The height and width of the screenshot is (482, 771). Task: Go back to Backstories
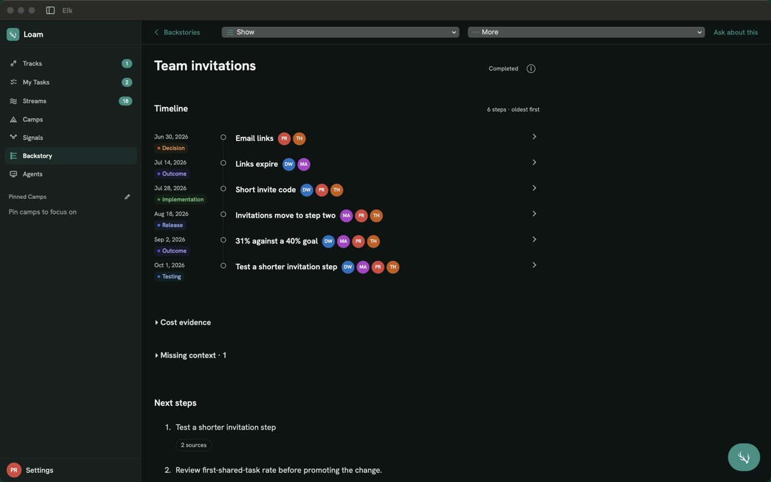177,33
